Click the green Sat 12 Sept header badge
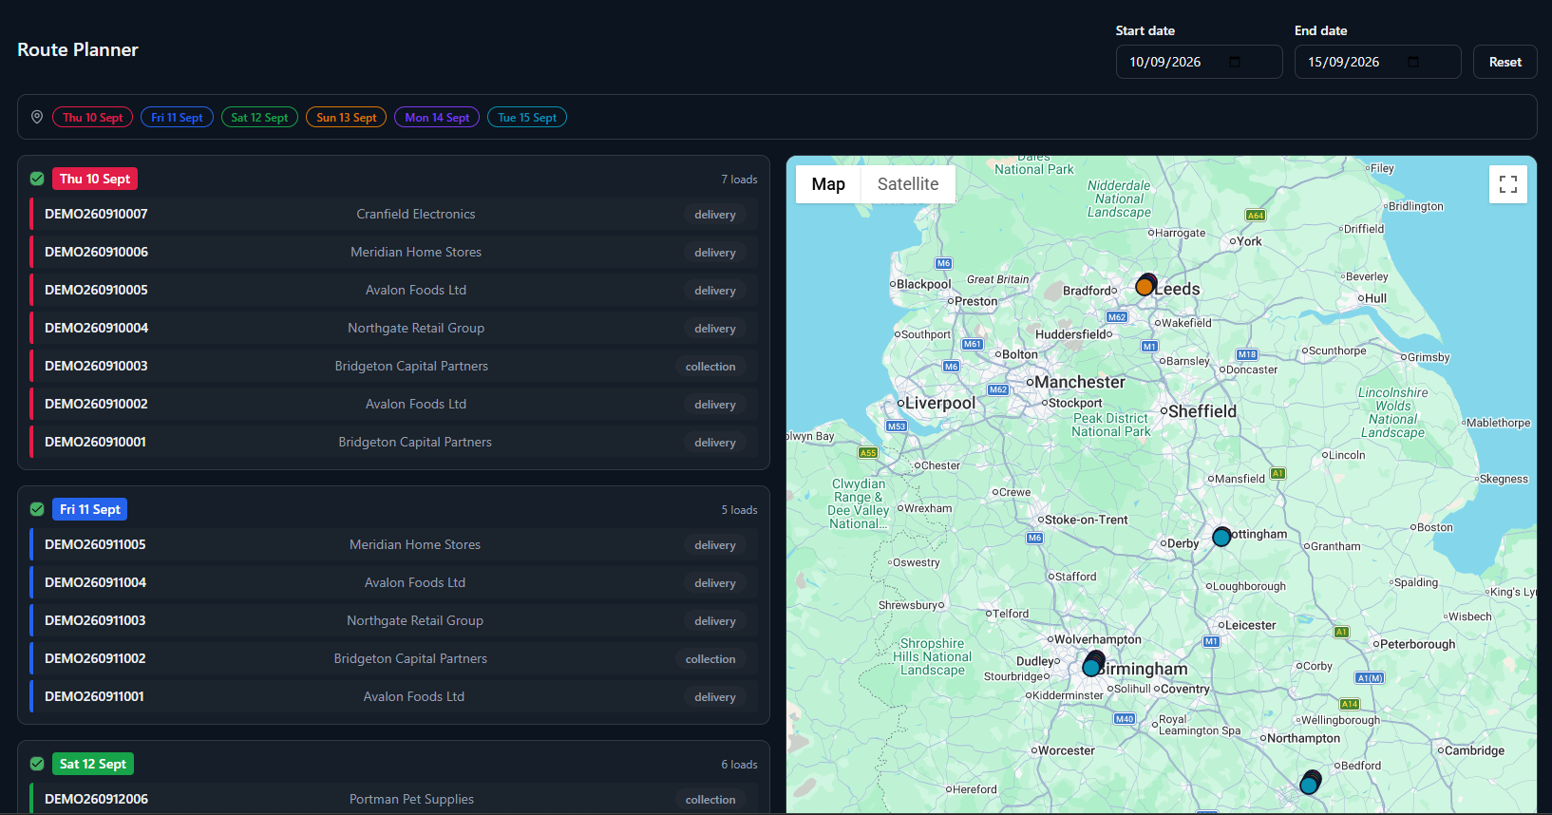1552x815 pixels. pos(93,764)
